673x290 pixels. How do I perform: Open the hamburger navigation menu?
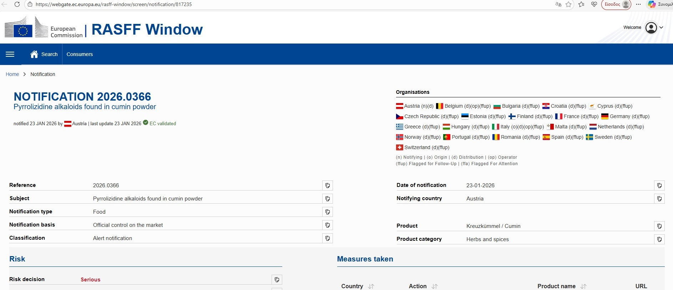[x=10, y=54]
